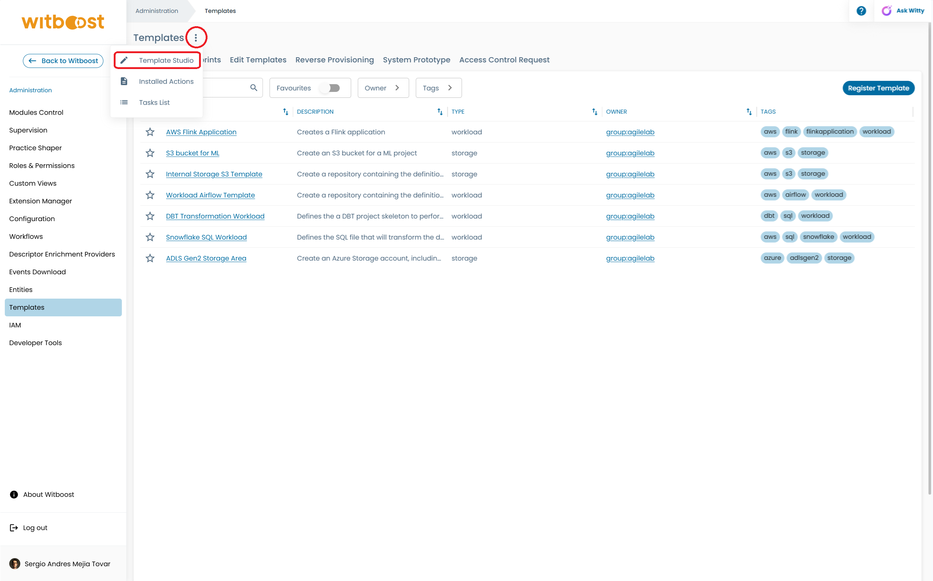Screen dimensions: 933x581
Task: Expand the Tags filter dropdown
Action: pyautogui.click(x=439, y=88)
